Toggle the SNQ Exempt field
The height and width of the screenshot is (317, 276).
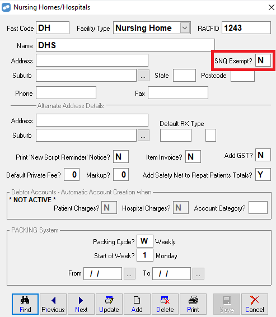click(263, 60)
